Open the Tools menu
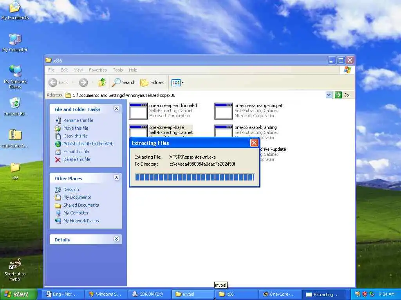This screenshot has height=300, width=401. [x=117, y=70]
